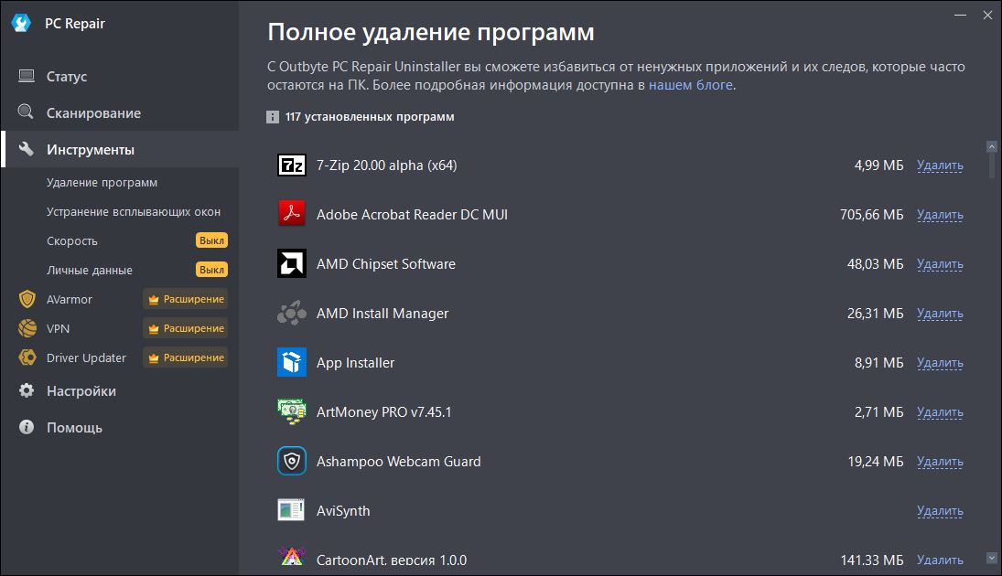Minimize the PC Repair window

point(960,15)
